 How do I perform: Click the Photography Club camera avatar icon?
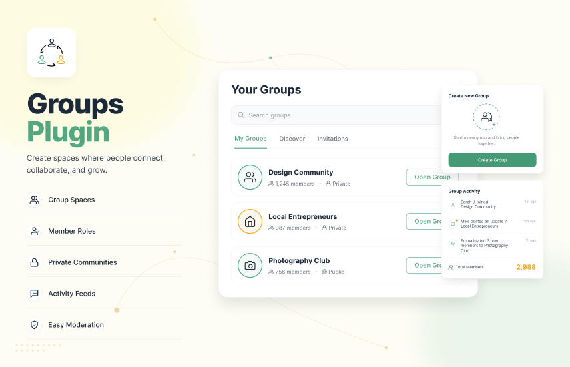click(x=250, y=266)
